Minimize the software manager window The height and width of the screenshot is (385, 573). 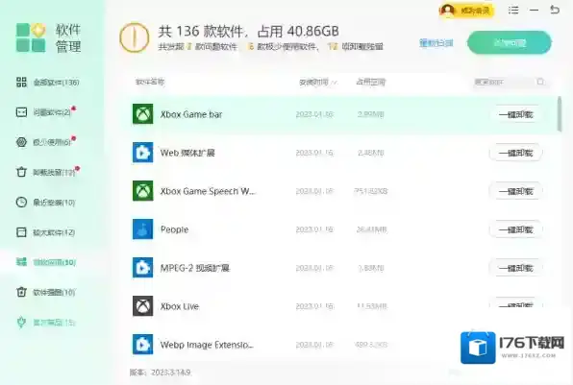point(534,10)
